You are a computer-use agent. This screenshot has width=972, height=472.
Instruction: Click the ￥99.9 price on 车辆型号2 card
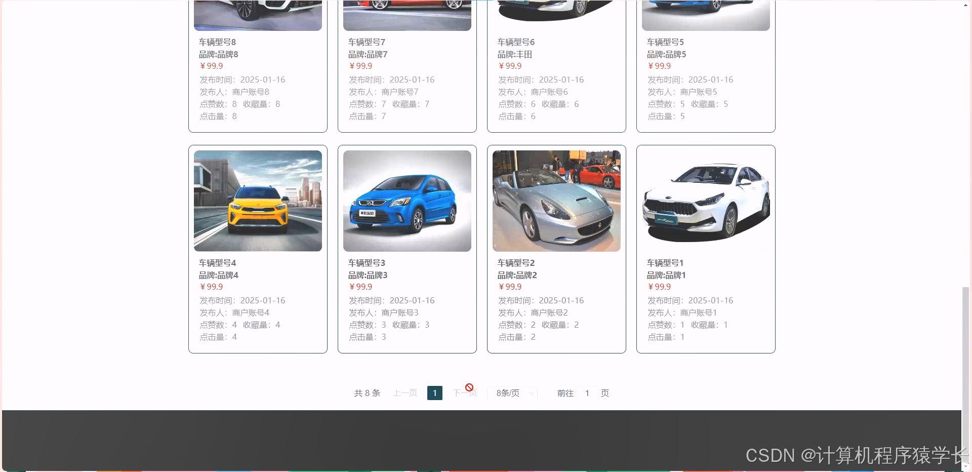509,287
